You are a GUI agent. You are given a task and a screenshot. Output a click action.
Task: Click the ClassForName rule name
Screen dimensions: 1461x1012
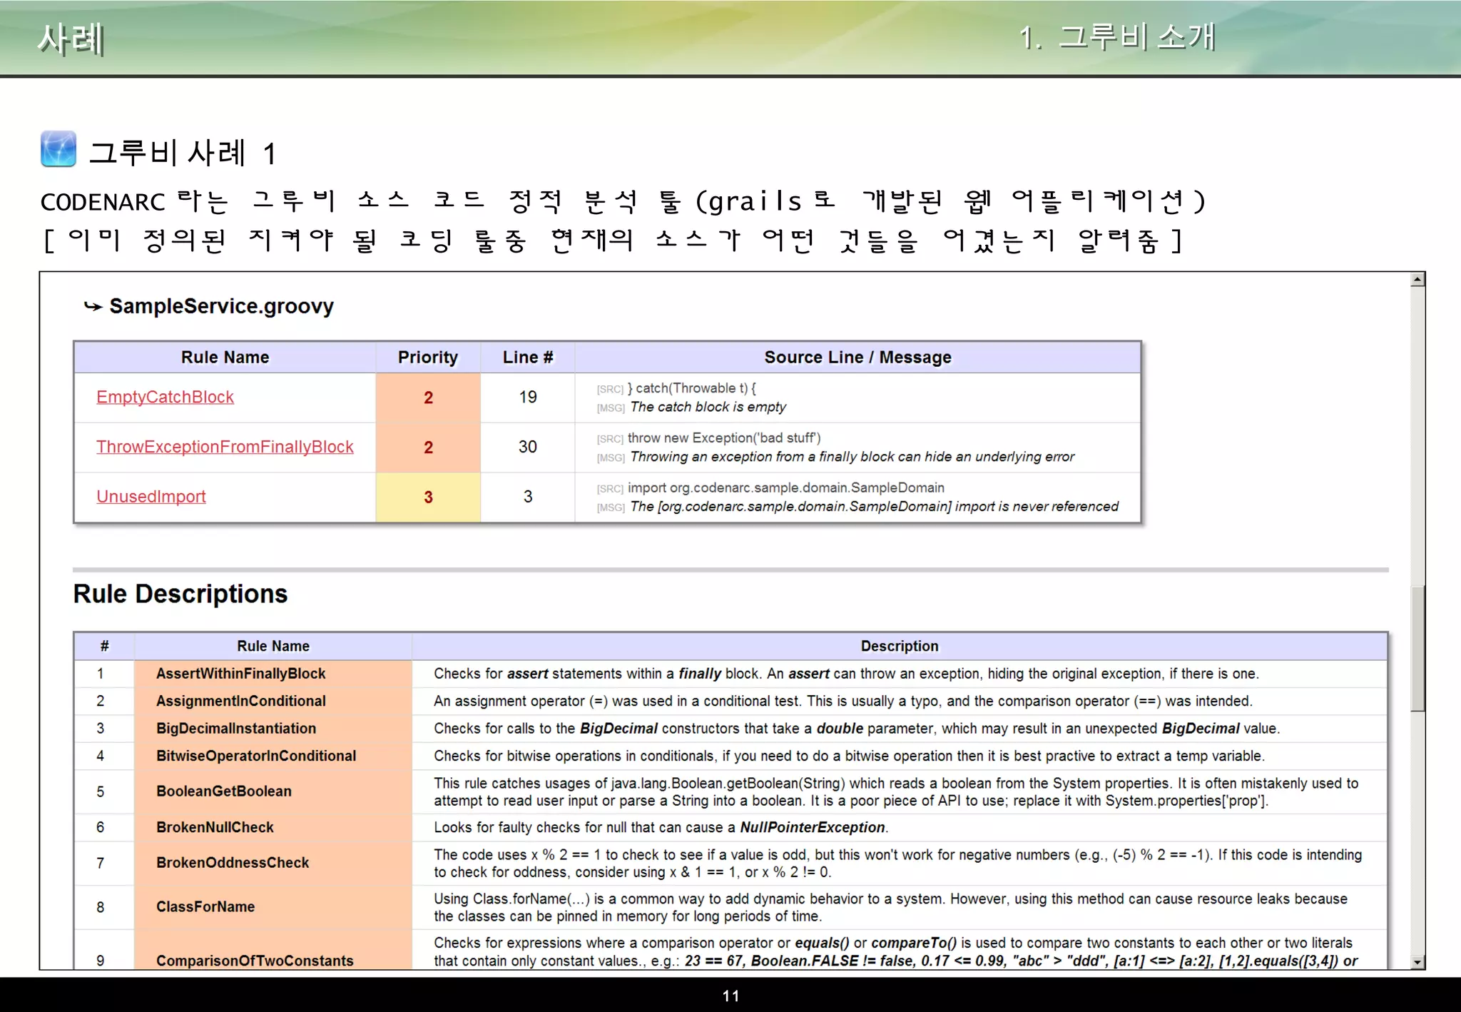point(205,907)
